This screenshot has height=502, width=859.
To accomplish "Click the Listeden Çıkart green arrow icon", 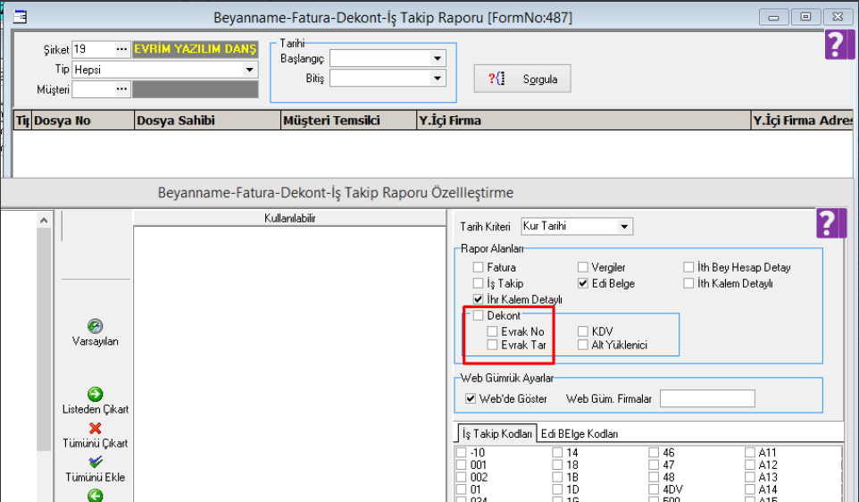I will pyautogui.click(x=96, y=394).
